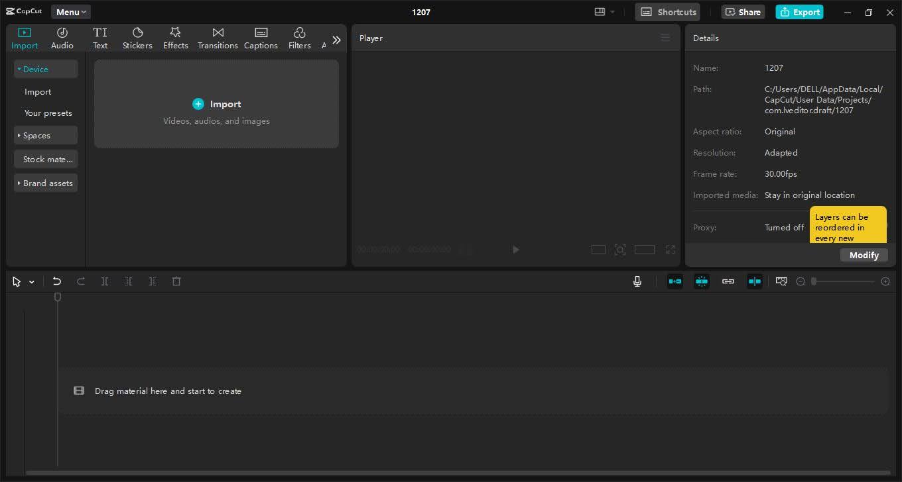Click the Delete trash icon
Screen dimensions: 902x482
click(x=176, y=281)
